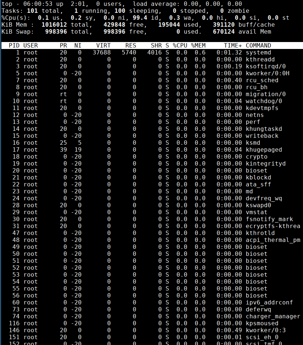Image resolution: width=303 pixels, height=345 pixels.
Task: Select the 'khugepaged' command name
Action: (264, 149)
